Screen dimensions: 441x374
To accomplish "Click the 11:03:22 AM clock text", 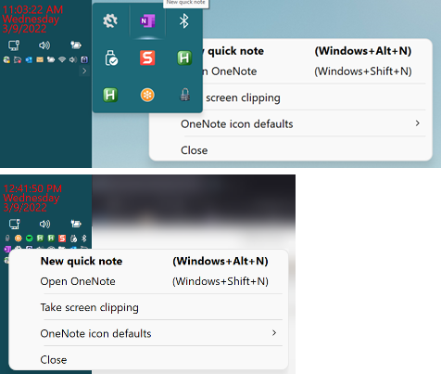I will 32,9.
